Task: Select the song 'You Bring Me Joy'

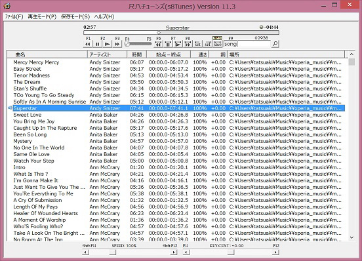Action: pyautogui.click(x=34, y=121)
